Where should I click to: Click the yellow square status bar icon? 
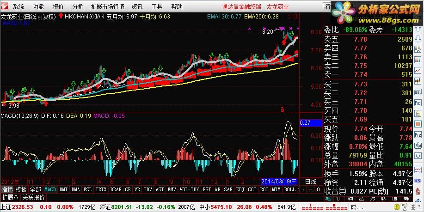396,207
